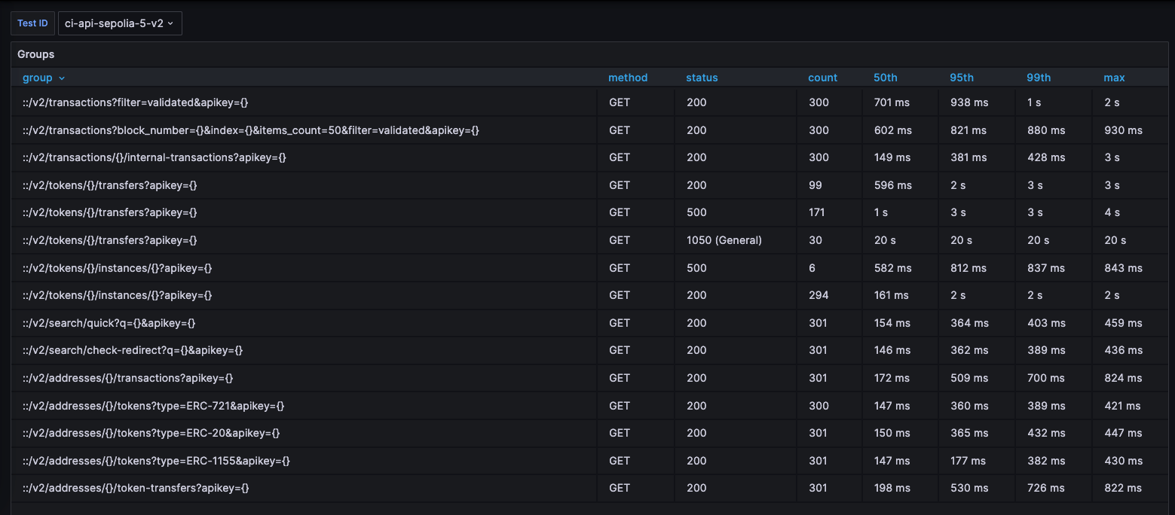Image resolution: width=1175 pixels, height=515 pixels.
Task: Sort by the 95th percentile column header
Action: pyautogui.click(x=962, y=78)
